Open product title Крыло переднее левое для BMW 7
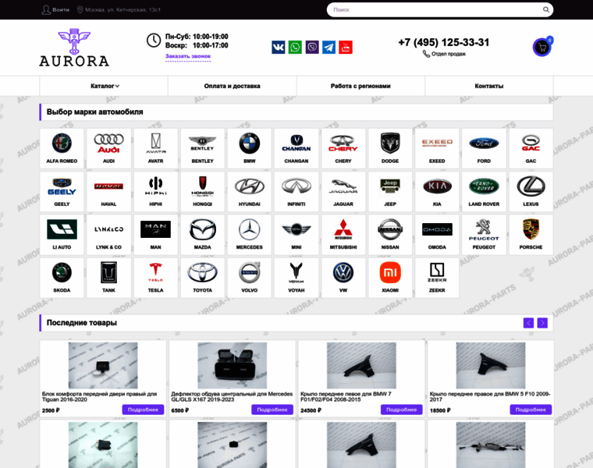 click(346, 396)
